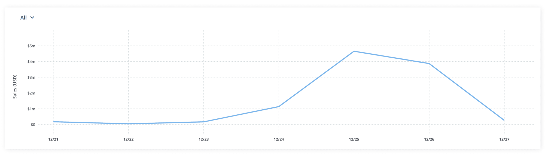Screen dimensions: 548x156
Task: Select the 12/23 data point on the line
Action: coord(204,122)
